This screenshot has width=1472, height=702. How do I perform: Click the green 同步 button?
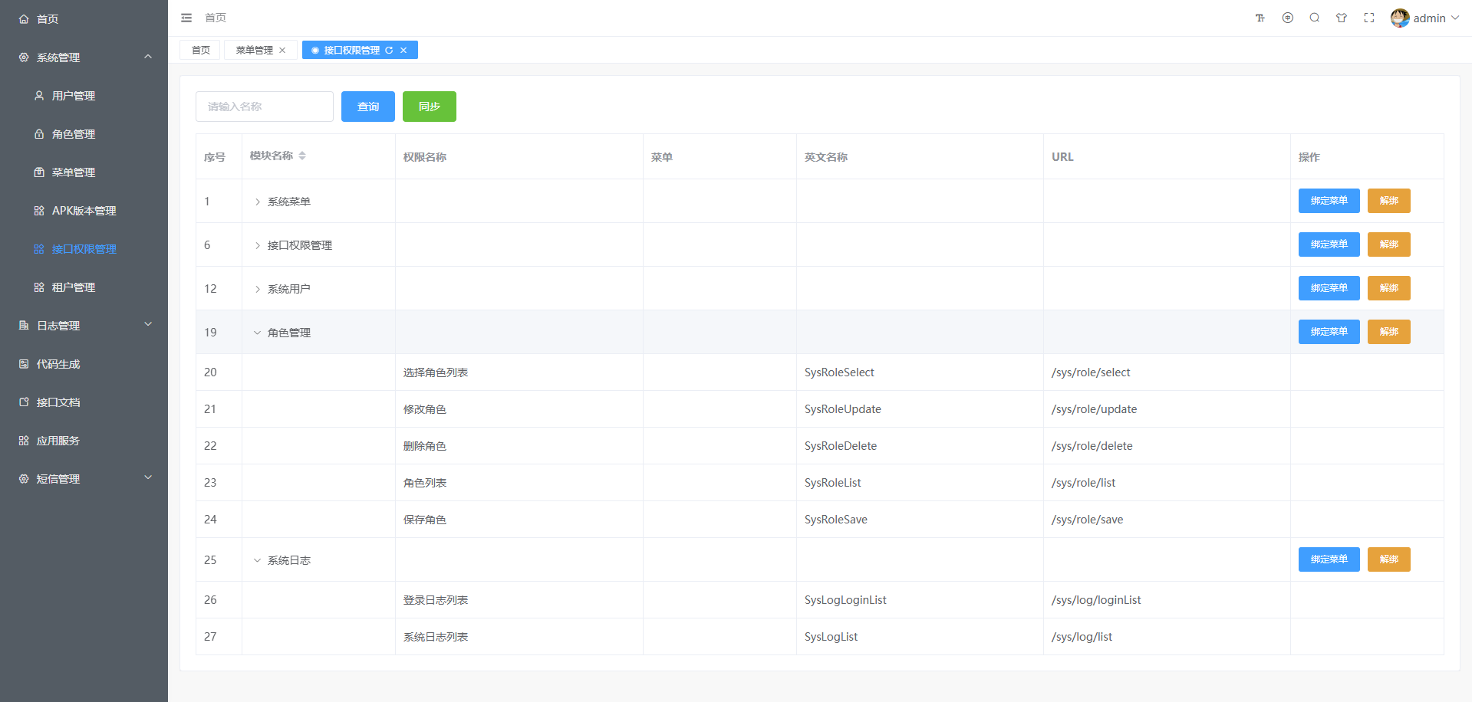coord(430,107)
